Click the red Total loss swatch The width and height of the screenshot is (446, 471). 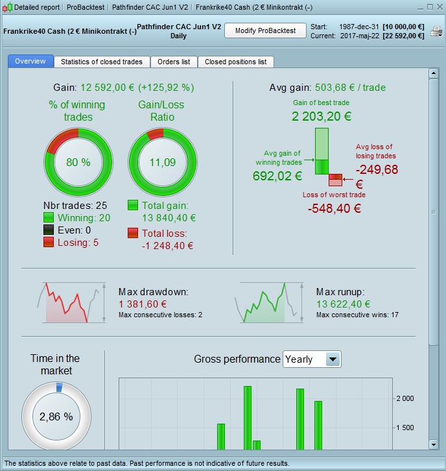(x=133, y=233)
